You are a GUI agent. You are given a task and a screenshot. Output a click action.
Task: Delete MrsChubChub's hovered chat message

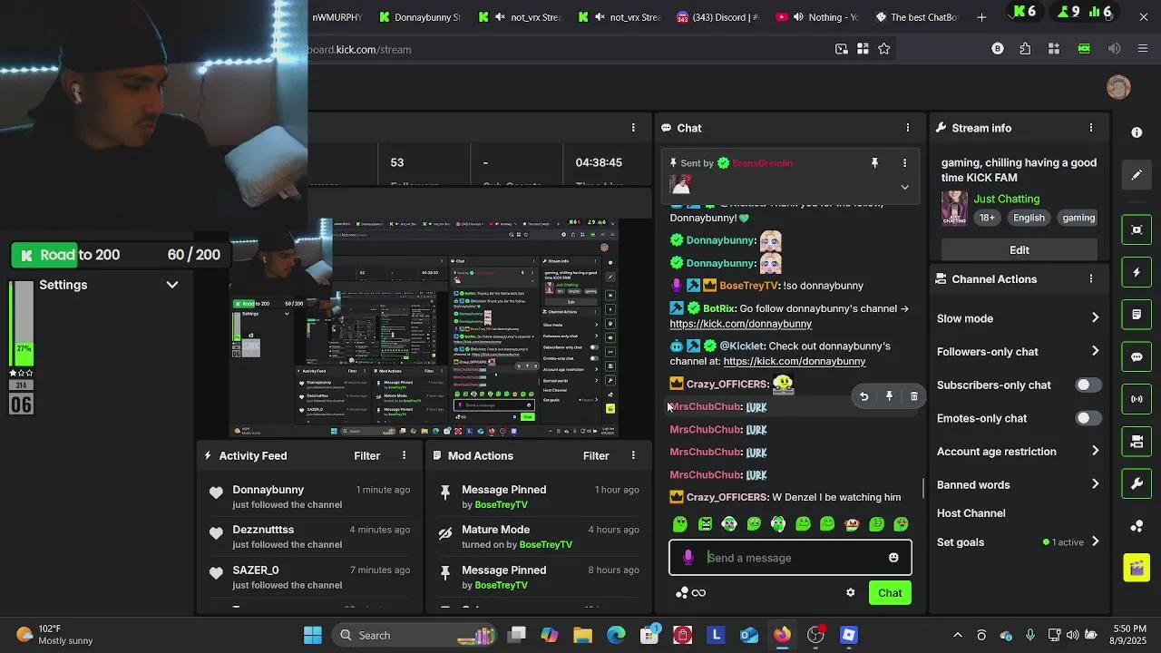tap(913, 396)
